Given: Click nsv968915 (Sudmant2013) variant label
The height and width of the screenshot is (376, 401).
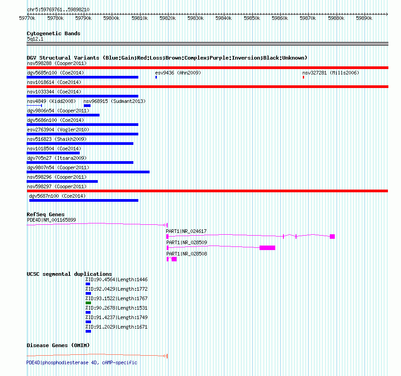Looking at the screenshot, I should [114, 101].
